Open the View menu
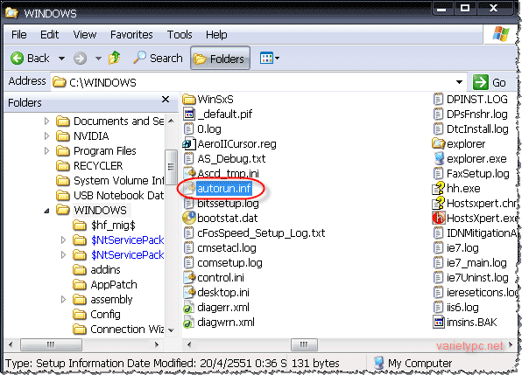The height and width of the screenshot is (375, 522). [x=85, y=35]
